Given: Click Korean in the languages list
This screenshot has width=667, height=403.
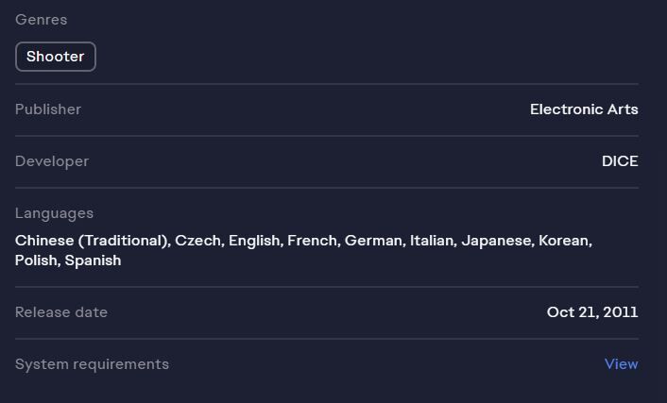Looking at the screenshot, I should [x=564, y=241].
